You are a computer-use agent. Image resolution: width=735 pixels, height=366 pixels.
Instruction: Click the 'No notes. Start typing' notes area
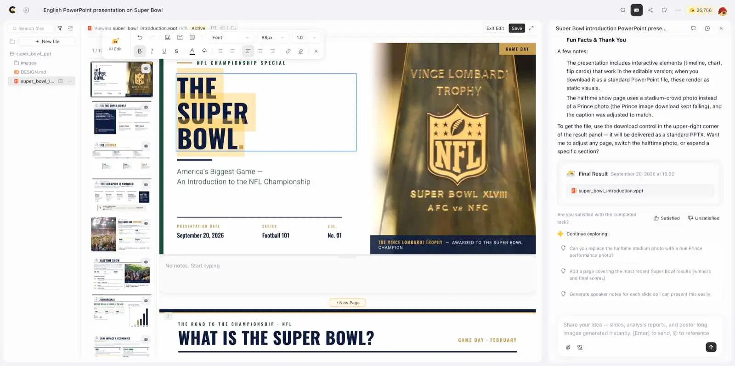click(x=347, y=274)
